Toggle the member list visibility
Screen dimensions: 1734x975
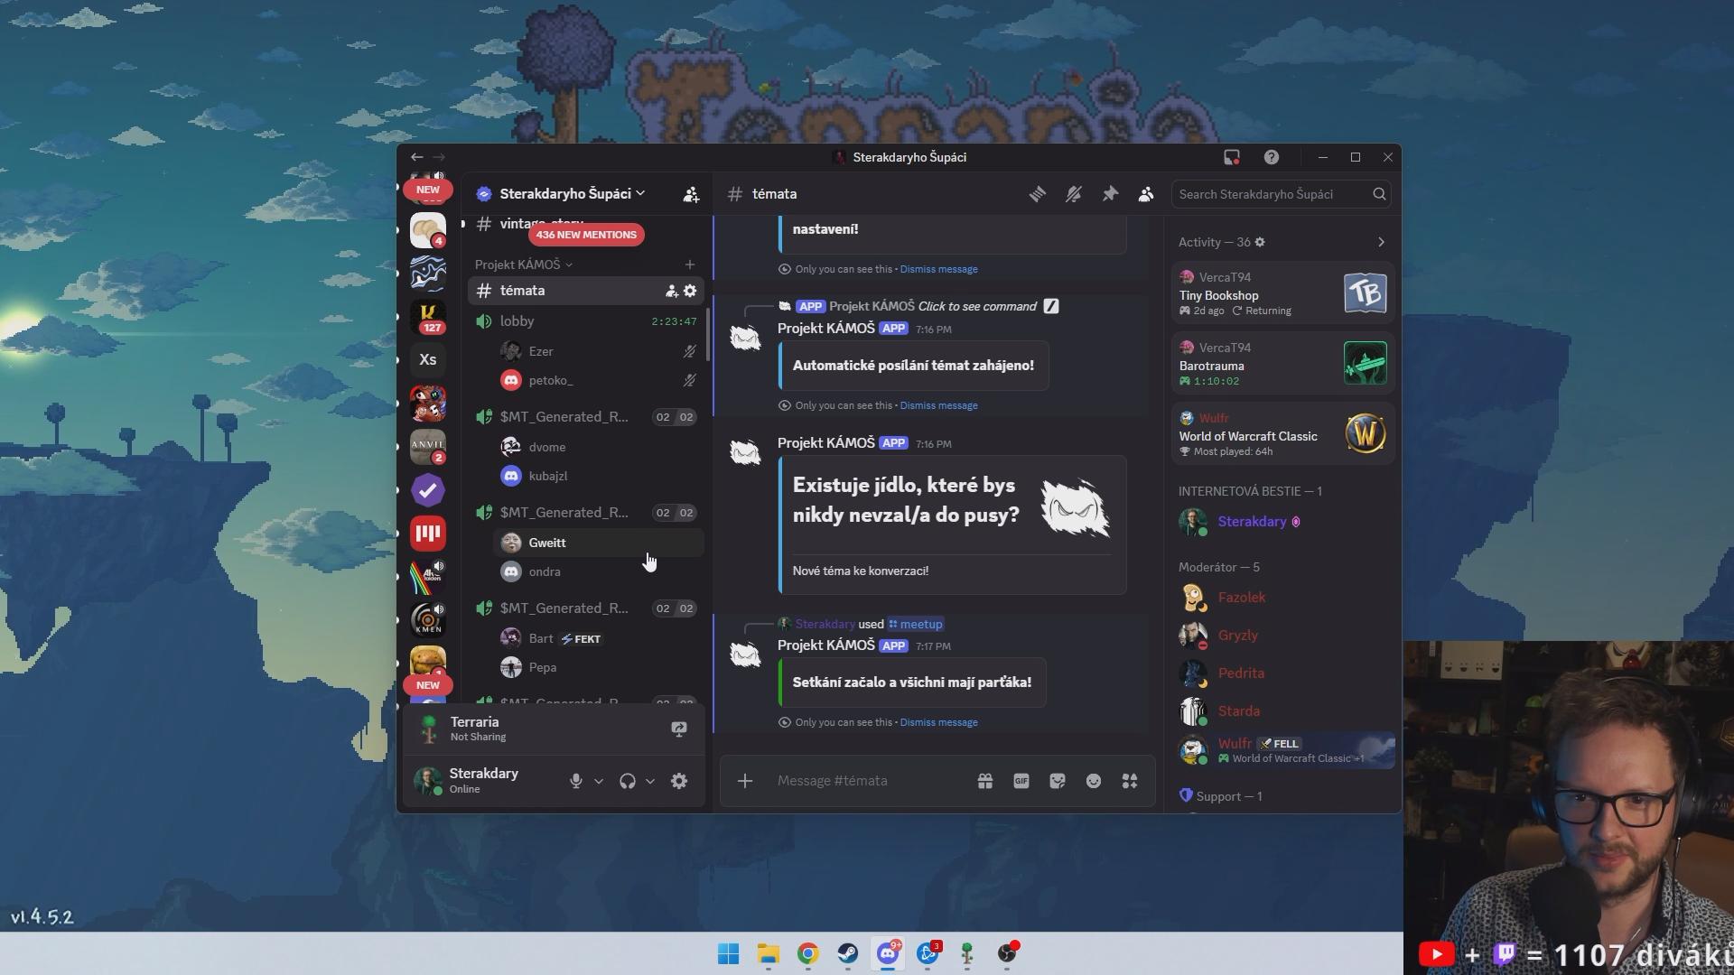point(1146,194)
